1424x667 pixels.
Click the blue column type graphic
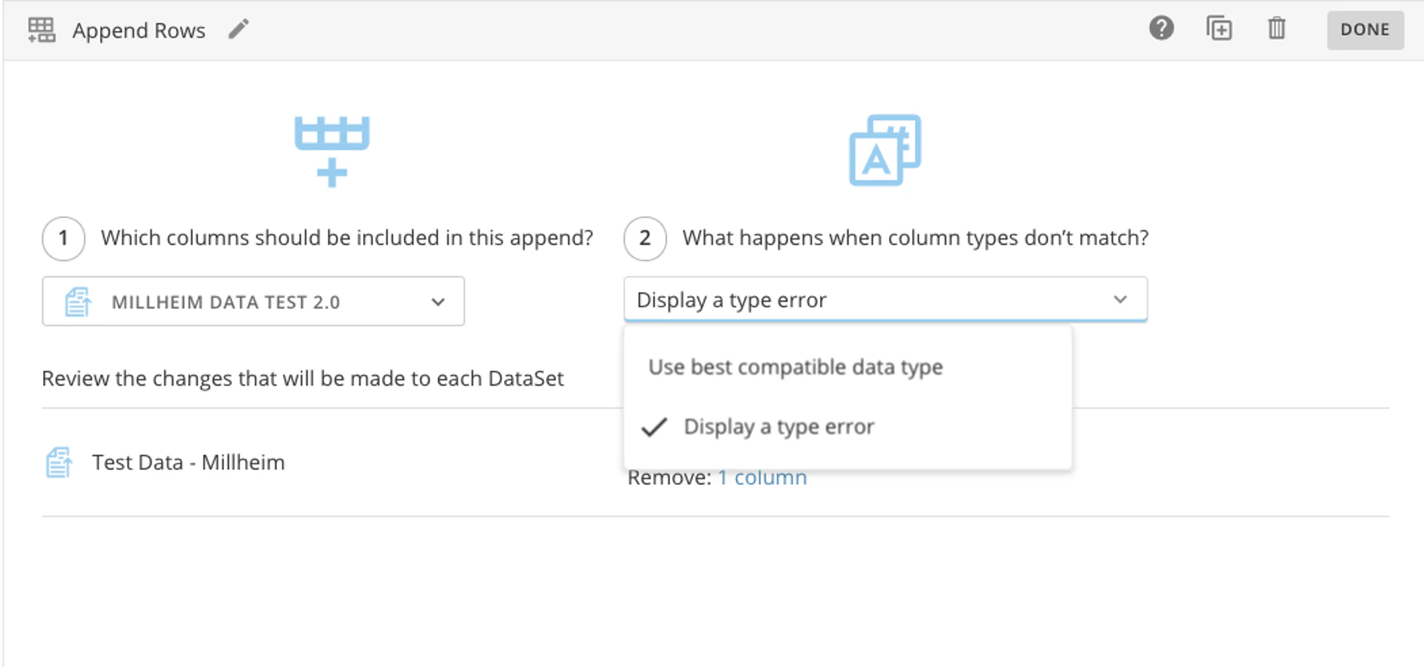point(885,150)
